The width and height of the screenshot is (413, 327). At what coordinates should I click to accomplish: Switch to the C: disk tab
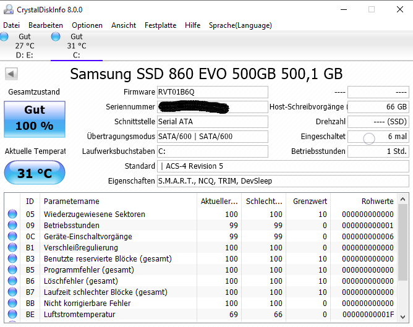(77, 46)
